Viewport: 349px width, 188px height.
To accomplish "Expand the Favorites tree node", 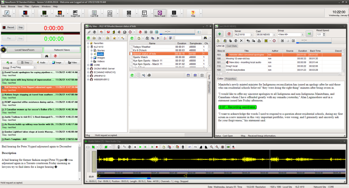I will (x=88, y=43).
